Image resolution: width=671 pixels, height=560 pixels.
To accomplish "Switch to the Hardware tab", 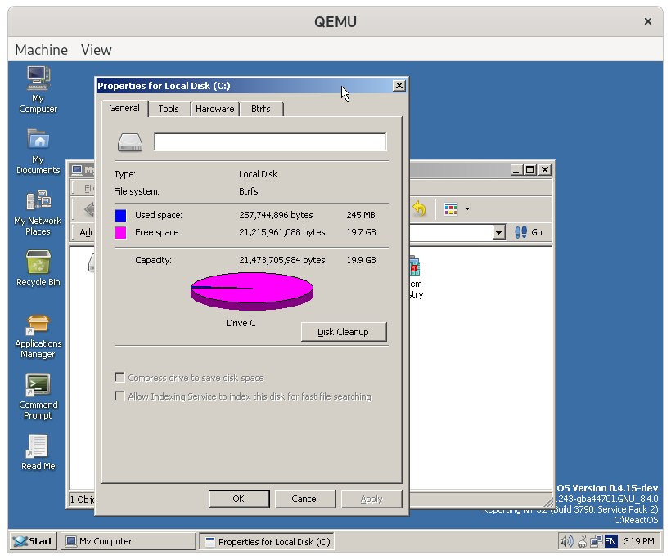I will 215,109.
